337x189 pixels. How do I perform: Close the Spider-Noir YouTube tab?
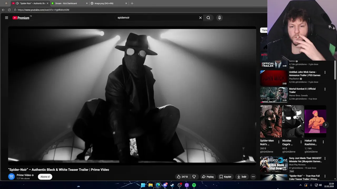48,3
